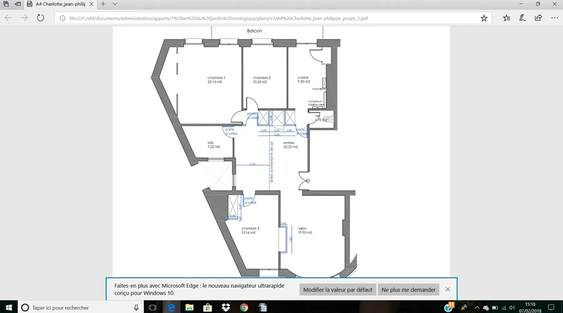Image resolution: width=563 pixels, height=313 pixels.
Task: Show tabs you've set aside
Action: pos(6,4)
